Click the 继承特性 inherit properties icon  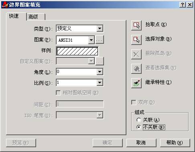tap(136, 83)
